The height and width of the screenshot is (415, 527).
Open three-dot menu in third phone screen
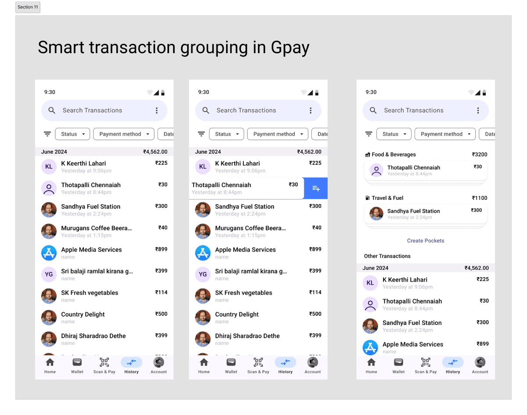(478, 110)
